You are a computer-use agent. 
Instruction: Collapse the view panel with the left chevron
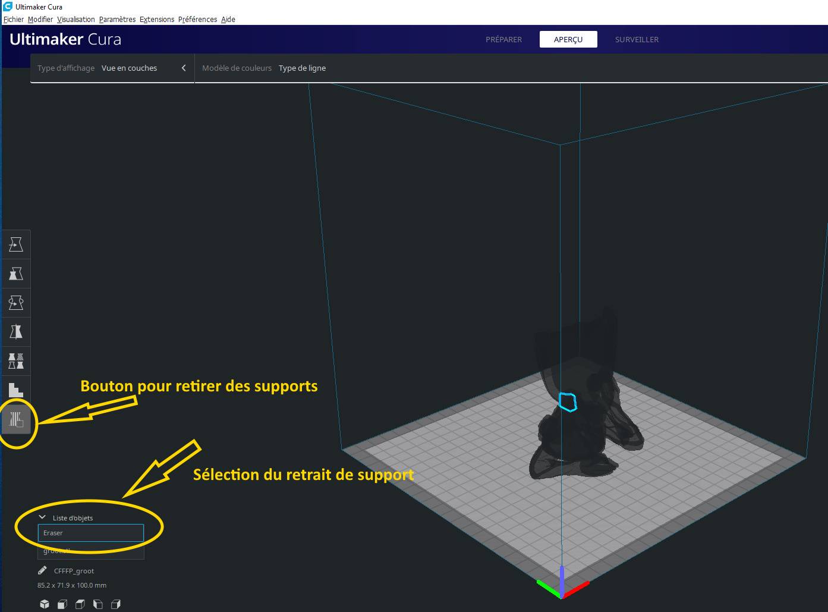coord(184,68)
